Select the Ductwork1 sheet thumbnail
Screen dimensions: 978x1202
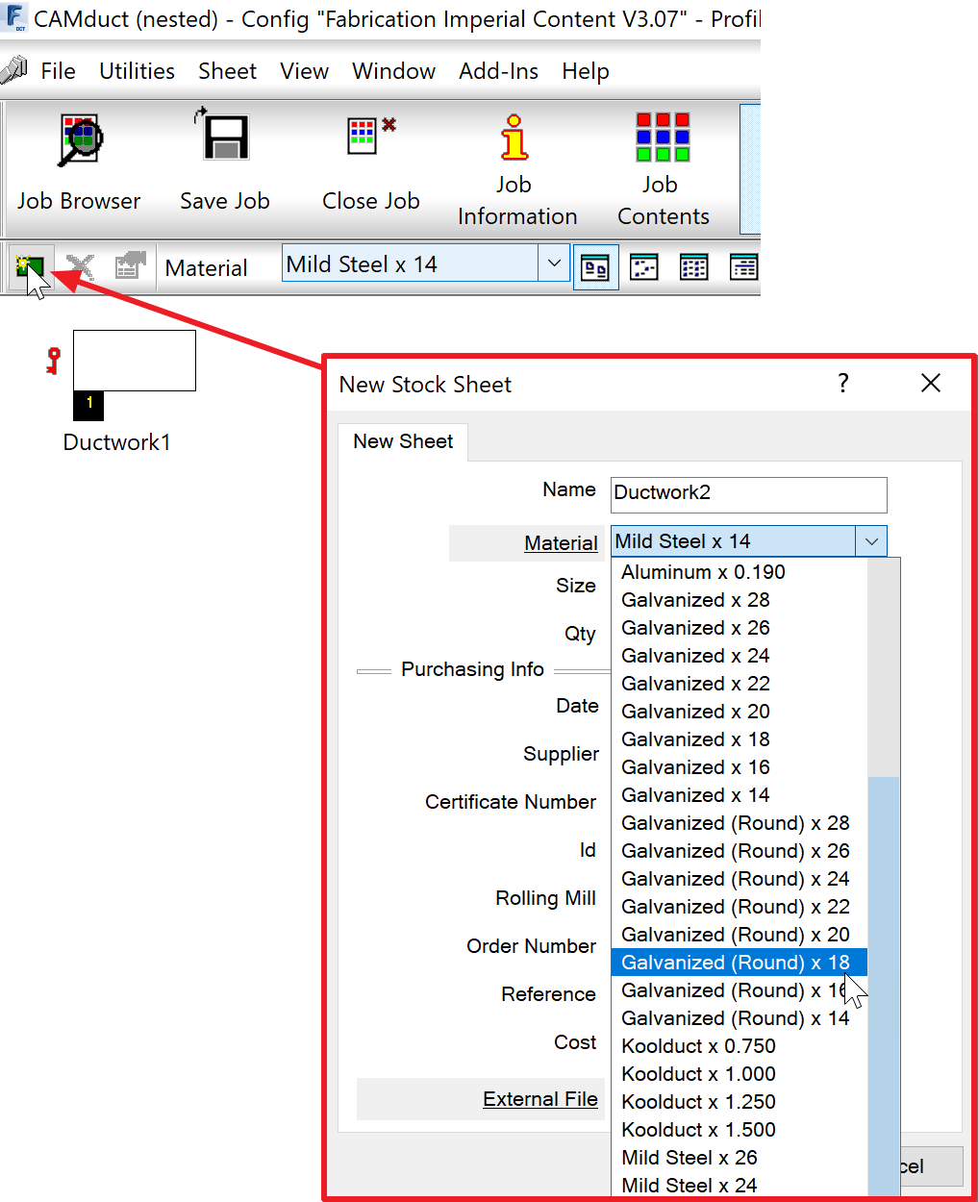click(135, 362)
